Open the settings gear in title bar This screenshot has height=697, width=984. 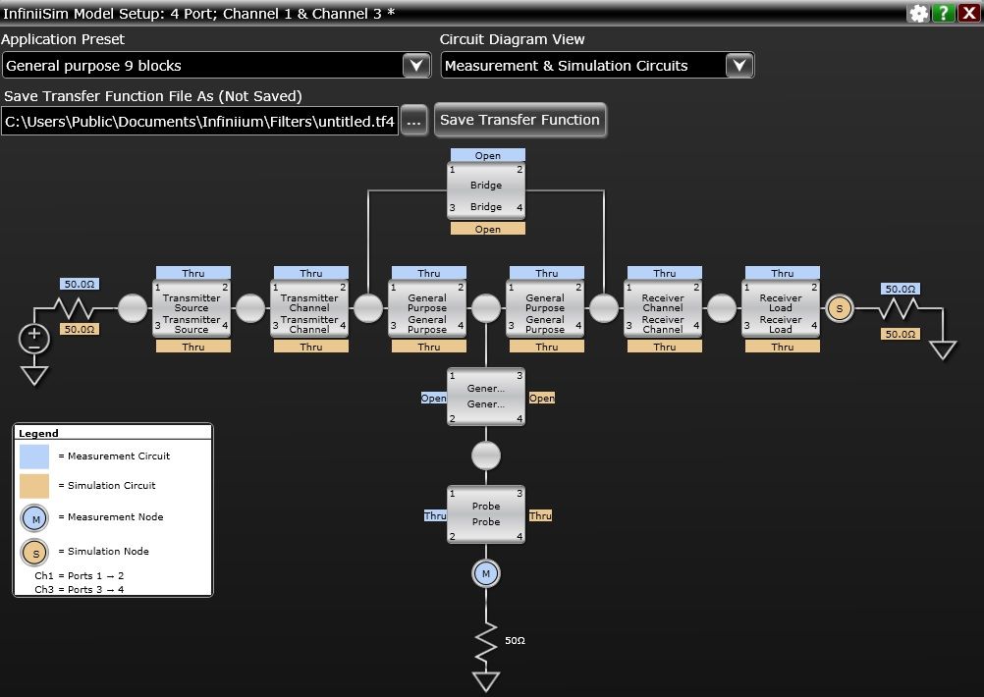[x=918, y=13]
